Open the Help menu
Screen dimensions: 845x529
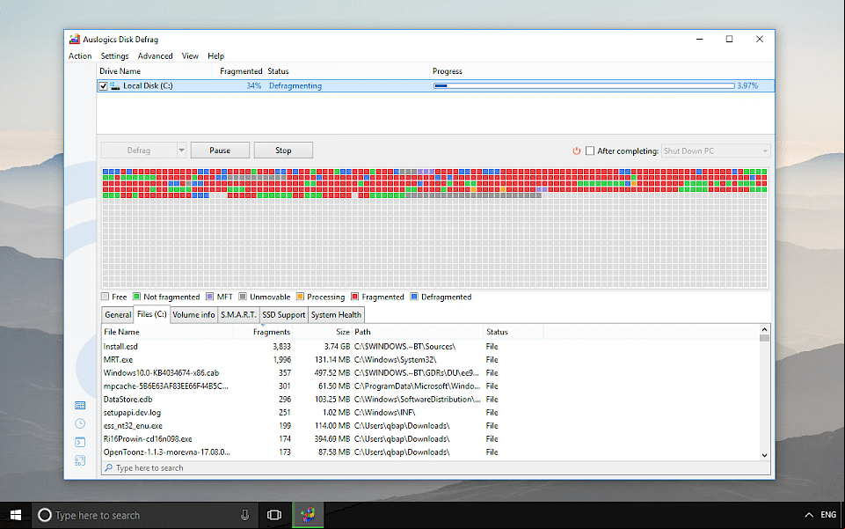coord(215,56)
